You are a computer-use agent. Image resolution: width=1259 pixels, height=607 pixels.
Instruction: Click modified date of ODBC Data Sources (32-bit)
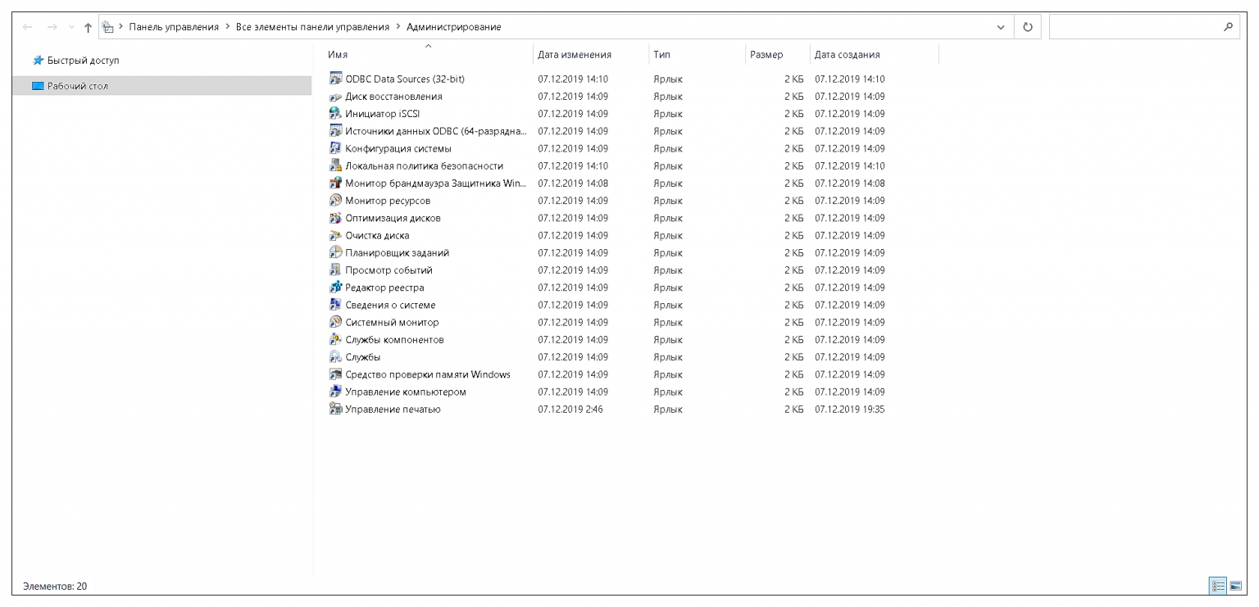coord(573,79)
